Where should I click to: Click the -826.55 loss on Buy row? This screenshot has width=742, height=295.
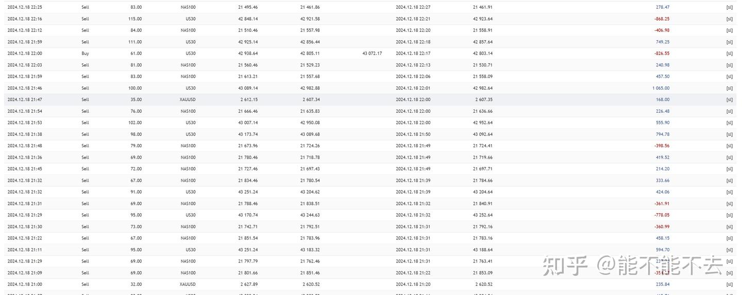tap(662, 54)
